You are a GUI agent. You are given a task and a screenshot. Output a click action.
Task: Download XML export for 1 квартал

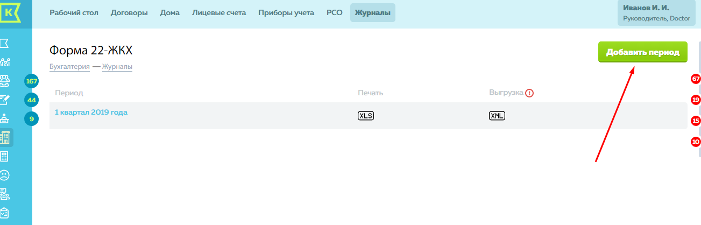click(497, 116)
